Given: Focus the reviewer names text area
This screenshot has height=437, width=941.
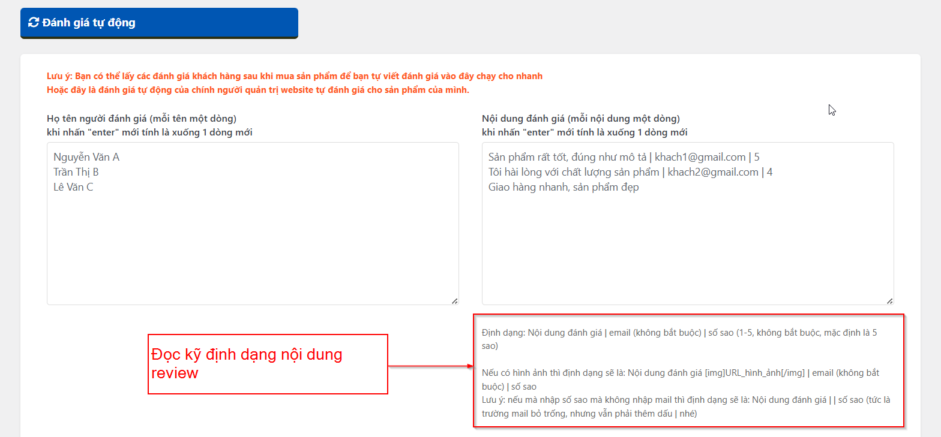Looking at the screenshot, I should [x=253, y=240].
